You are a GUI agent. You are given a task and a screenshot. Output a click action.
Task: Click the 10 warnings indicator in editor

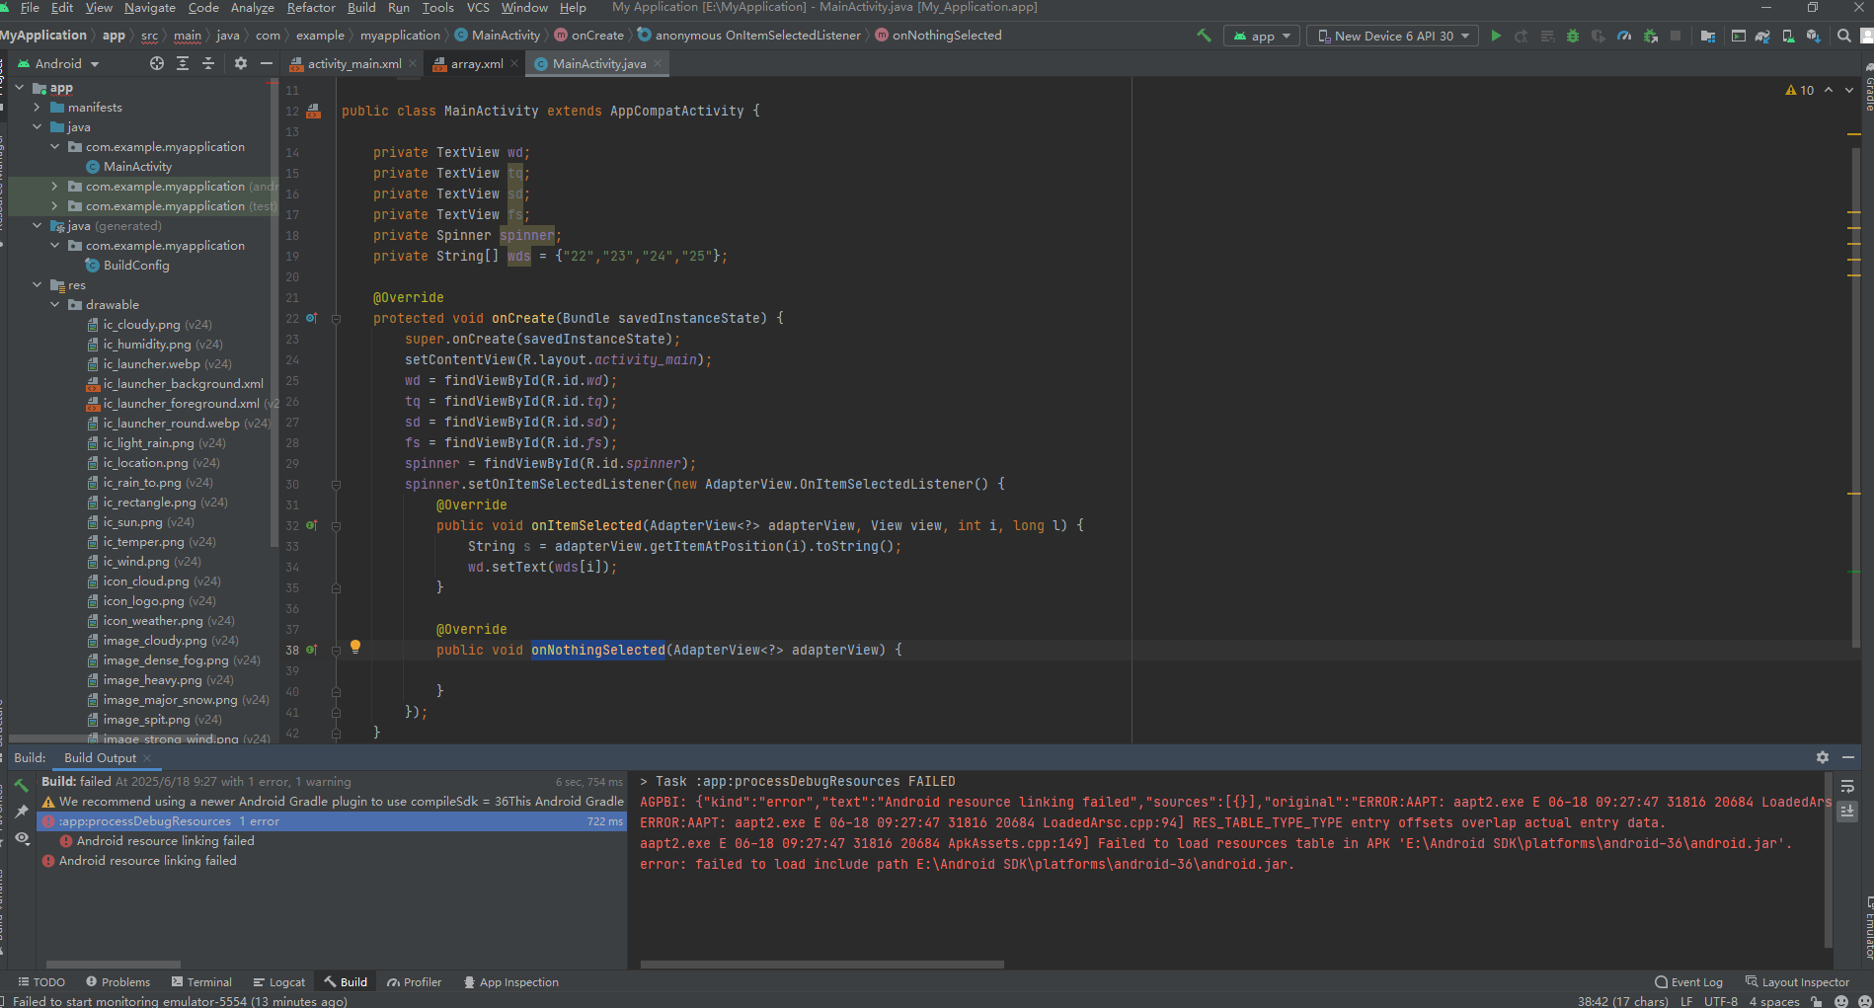click(x=1800, y=90)
